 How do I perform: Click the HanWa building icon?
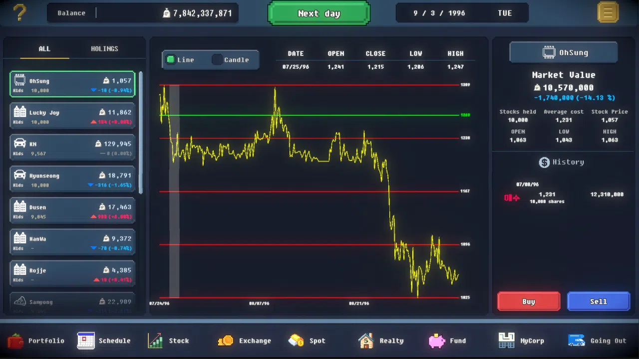point(20,238)
